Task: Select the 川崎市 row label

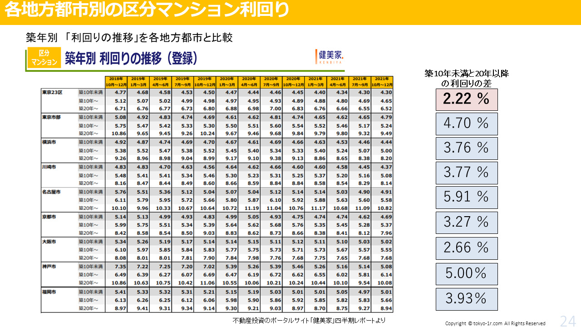Action: click(48, 167)
